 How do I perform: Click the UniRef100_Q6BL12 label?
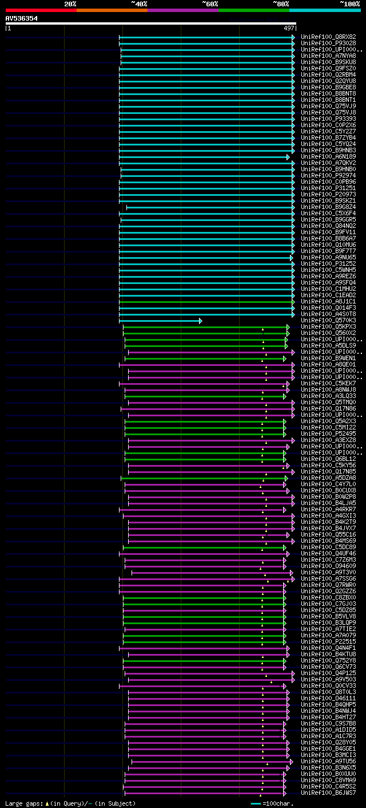pos(328,459)
